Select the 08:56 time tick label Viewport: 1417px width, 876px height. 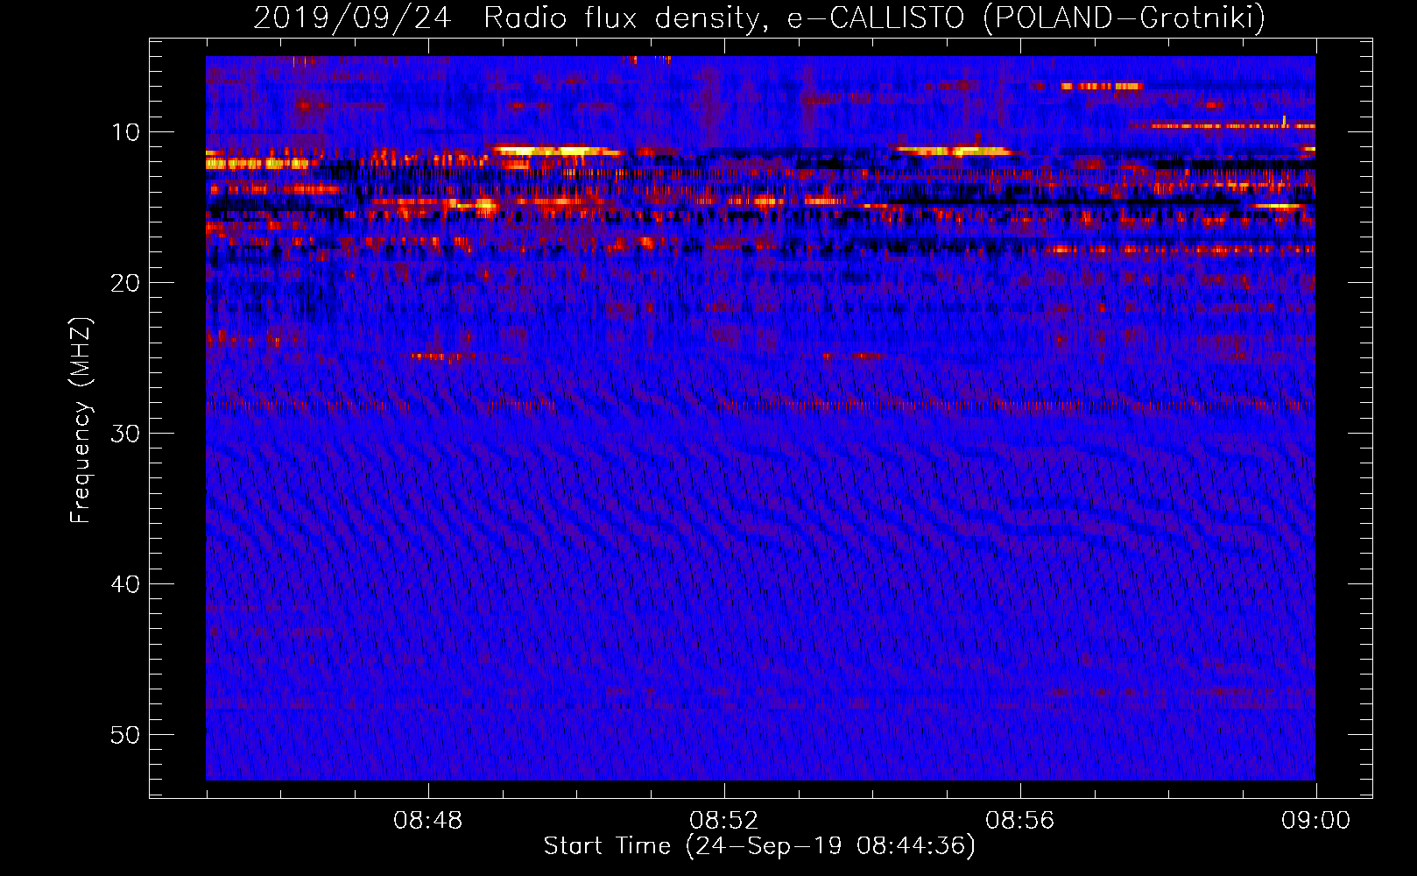pyautogui.click(x=1020, y=821)
